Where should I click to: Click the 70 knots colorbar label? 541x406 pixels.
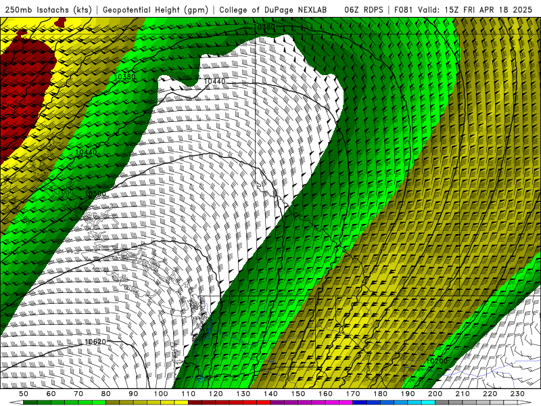[78, 394]
